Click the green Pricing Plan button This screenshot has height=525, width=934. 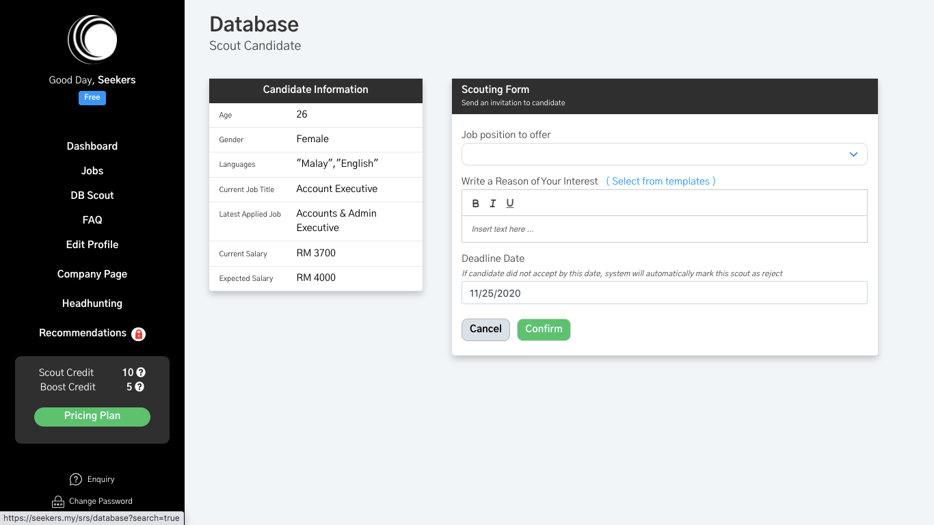click(92, 416)
